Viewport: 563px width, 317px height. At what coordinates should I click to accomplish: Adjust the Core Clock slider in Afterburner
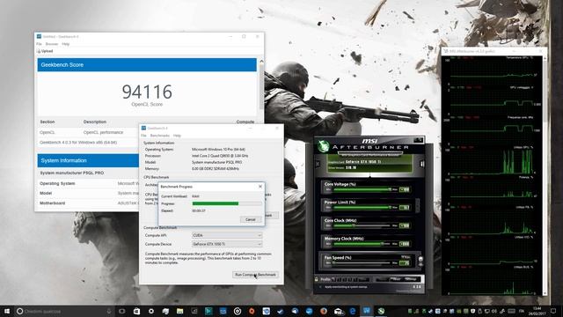click(362, 225)
